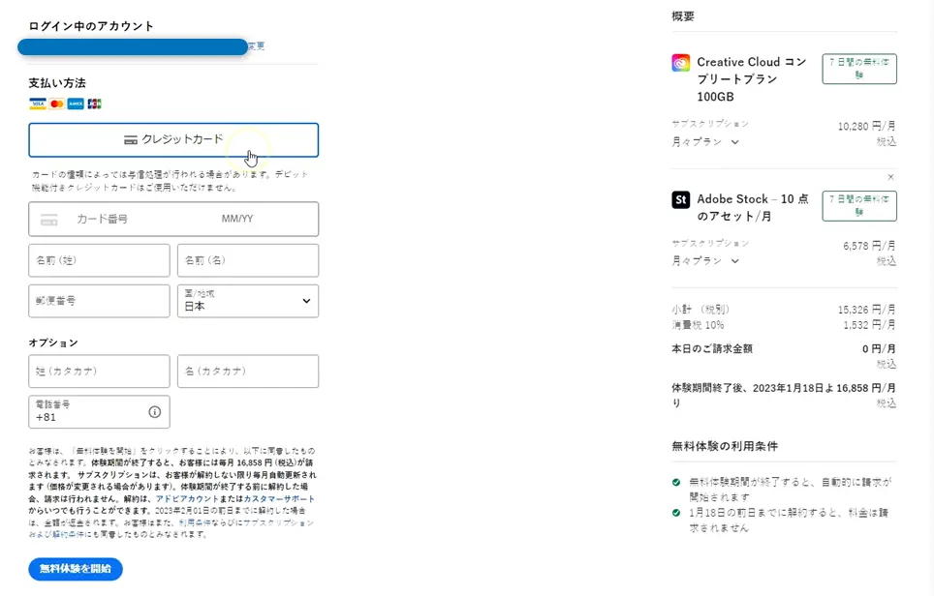Click the 変更 link near the account

(x=254, y=45)
